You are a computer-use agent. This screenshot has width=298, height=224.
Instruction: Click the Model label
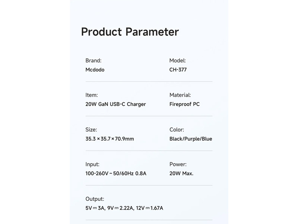(x=177, y=60)
